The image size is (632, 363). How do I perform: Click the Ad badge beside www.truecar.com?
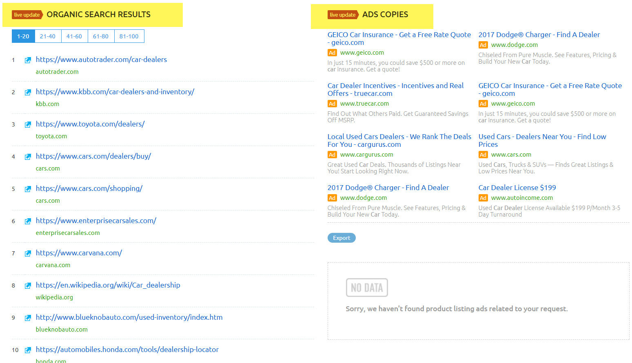(x=332, y=104)
